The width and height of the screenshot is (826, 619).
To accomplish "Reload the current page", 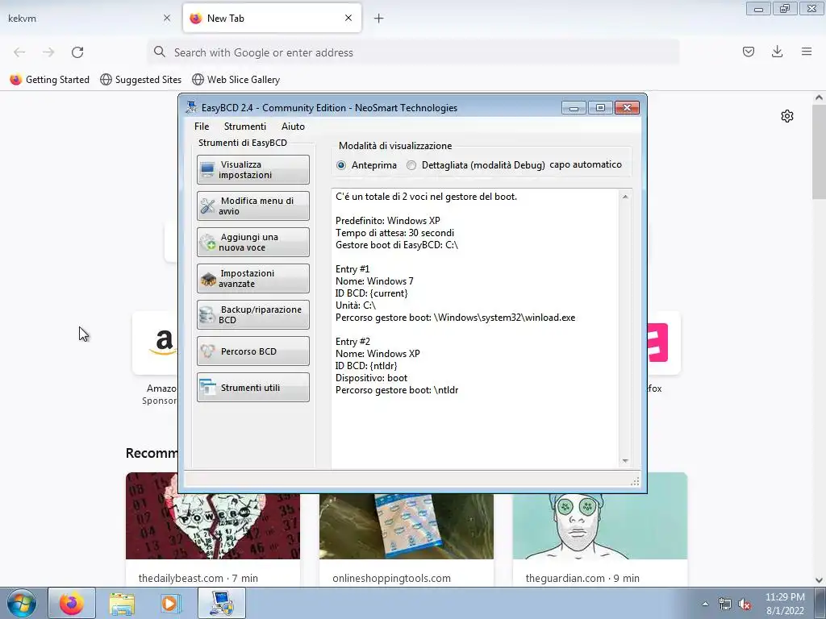I will coord(77,52).
